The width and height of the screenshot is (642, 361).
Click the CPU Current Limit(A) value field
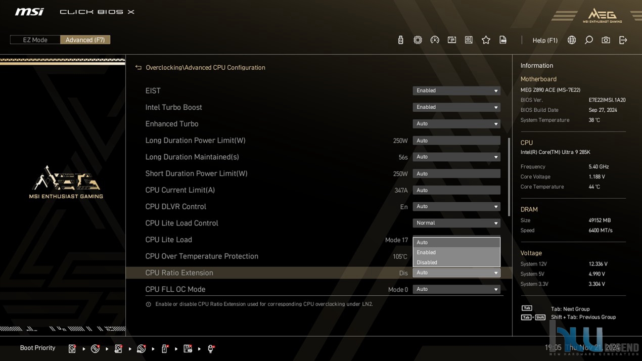pos(456,190)
